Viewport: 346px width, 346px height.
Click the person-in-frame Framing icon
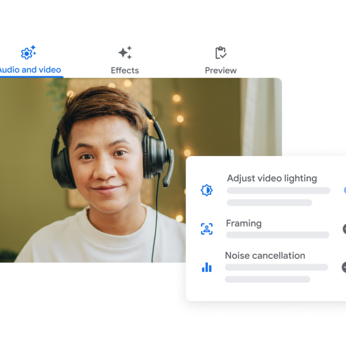click(x=207, y=228)
